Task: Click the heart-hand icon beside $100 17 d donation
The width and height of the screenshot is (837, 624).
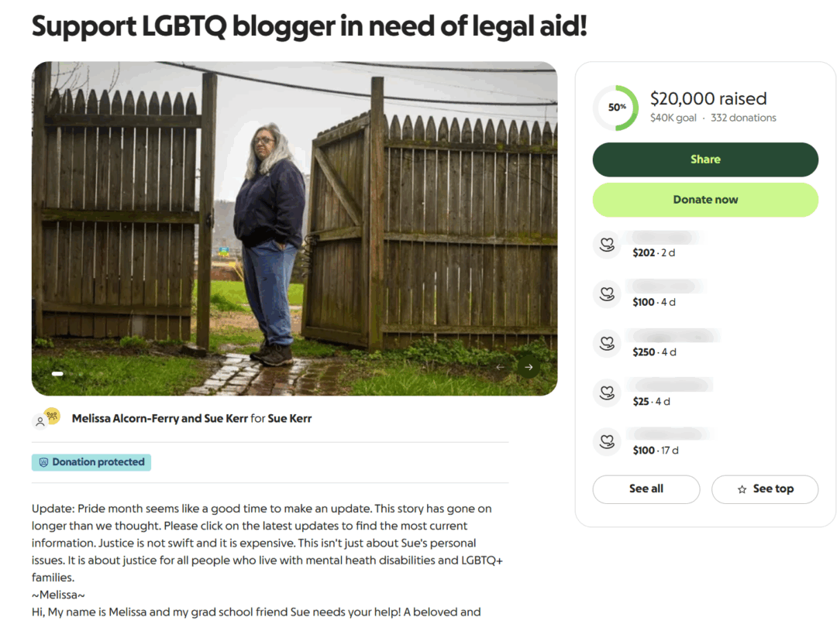Action: tap(607, 442)
